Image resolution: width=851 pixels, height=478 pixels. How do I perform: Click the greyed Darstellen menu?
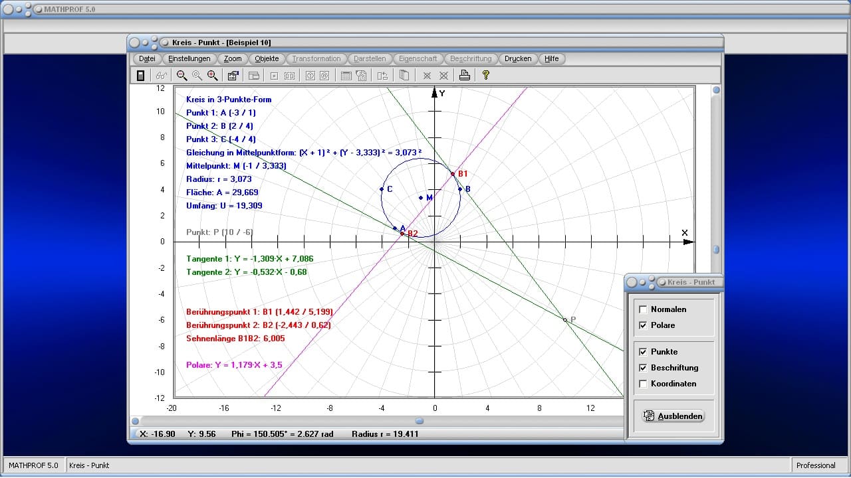(x=370, y=58)
